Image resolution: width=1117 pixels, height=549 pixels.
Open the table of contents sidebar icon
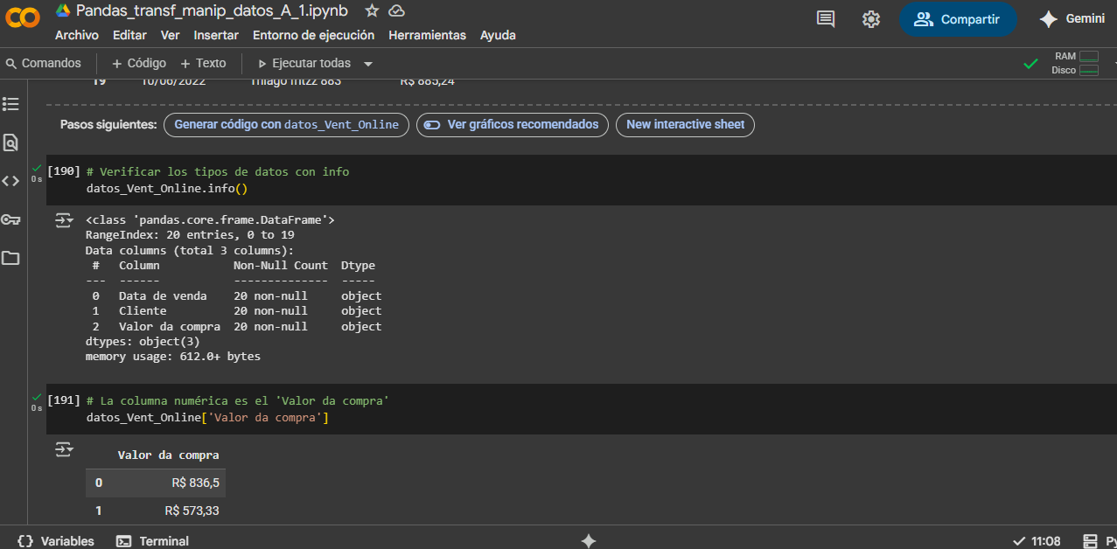(10, 104)
